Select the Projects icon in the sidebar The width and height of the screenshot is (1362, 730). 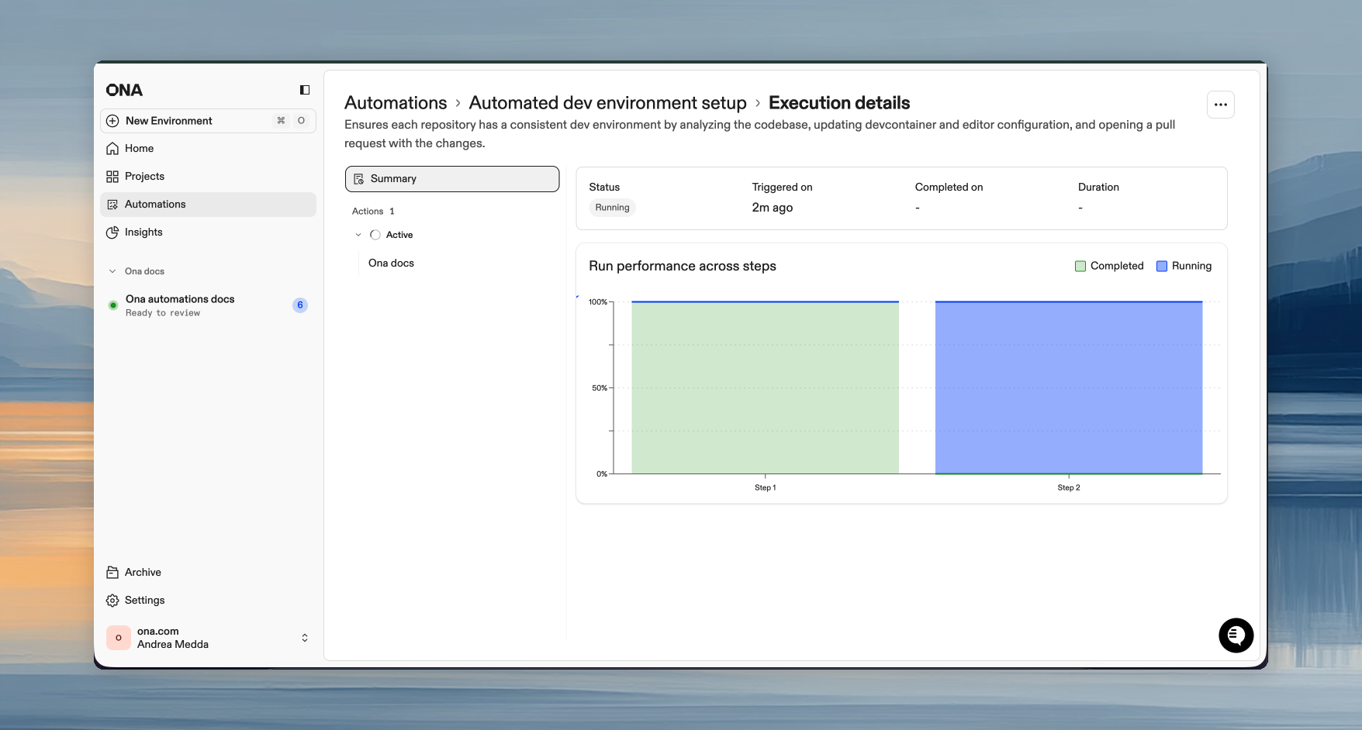[112, 176]
